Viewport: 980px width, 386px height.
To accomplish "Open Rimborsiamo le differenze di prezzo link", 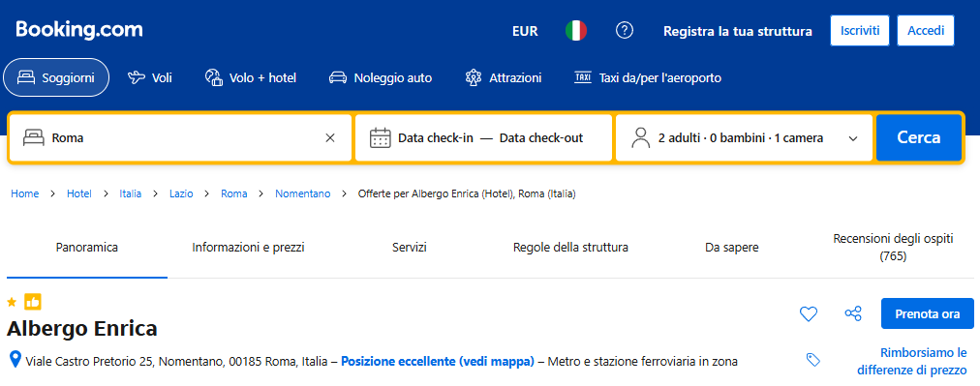I will (912, 361).
